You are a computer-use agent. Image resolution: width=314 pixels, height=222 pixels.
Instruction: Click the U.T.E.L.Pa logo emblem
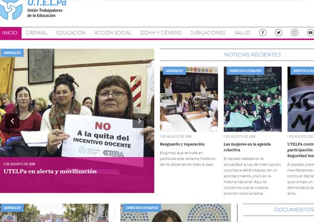click(11, 10)
